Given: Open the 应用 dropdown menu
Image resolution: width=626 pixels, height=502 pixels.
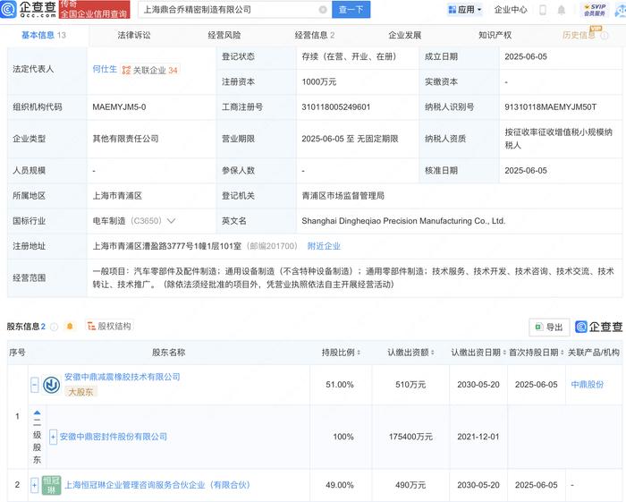Looking at the screenshot, I should 465,10.
